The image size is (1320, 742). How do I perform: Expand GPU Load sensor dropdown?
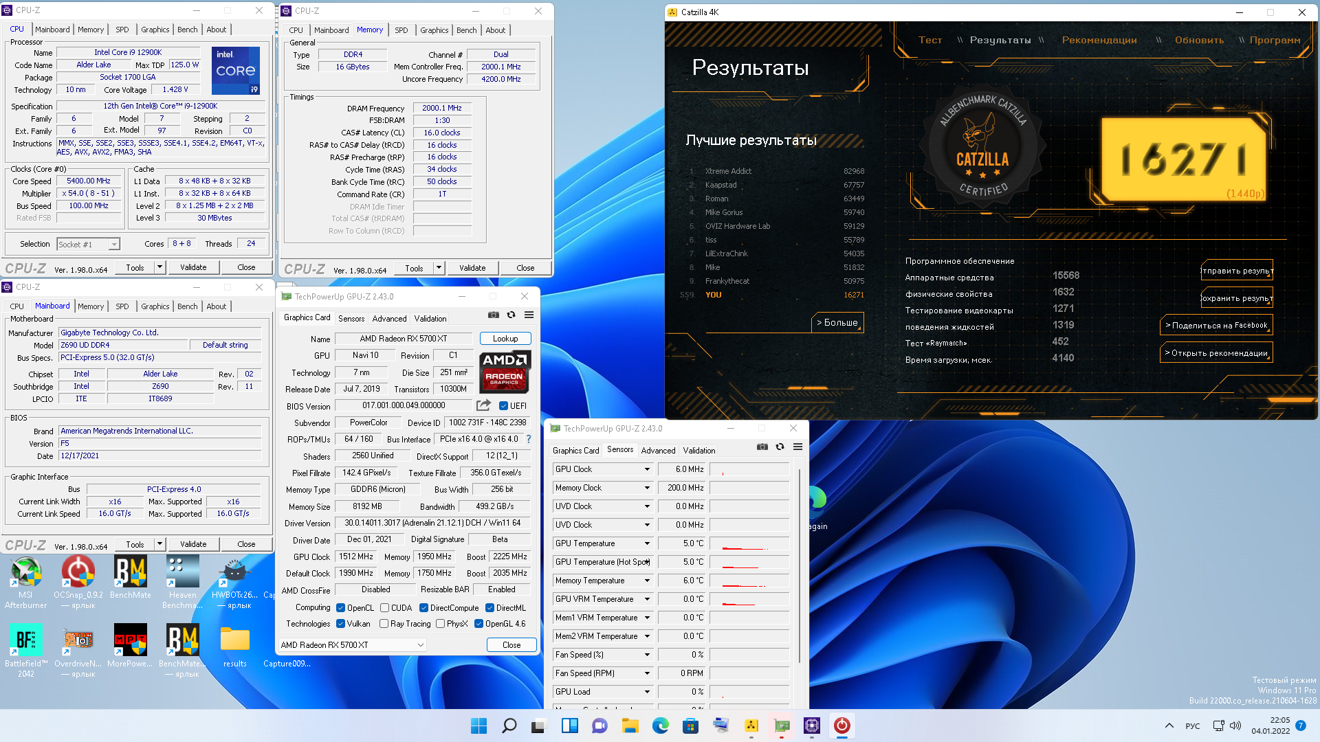click(x=647, y=692)
